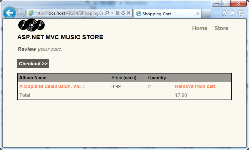Click the search magnifier in address bar

(x=107, y=13)
